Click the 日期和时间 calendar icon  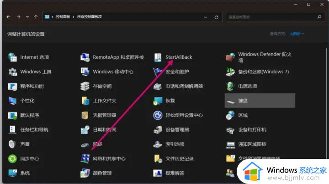[x=85, y=130]
